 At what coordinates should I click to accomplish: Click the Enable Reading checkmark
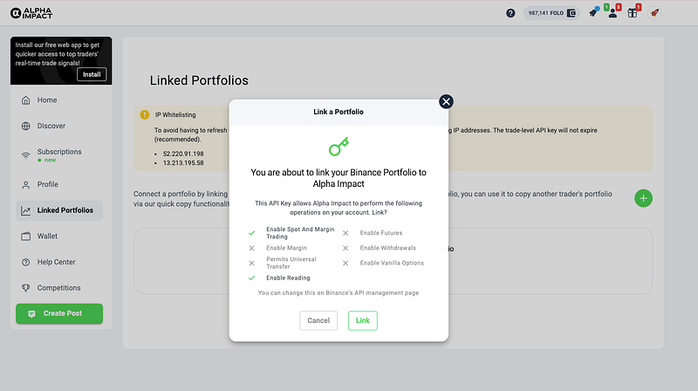[x=251, y=278]
